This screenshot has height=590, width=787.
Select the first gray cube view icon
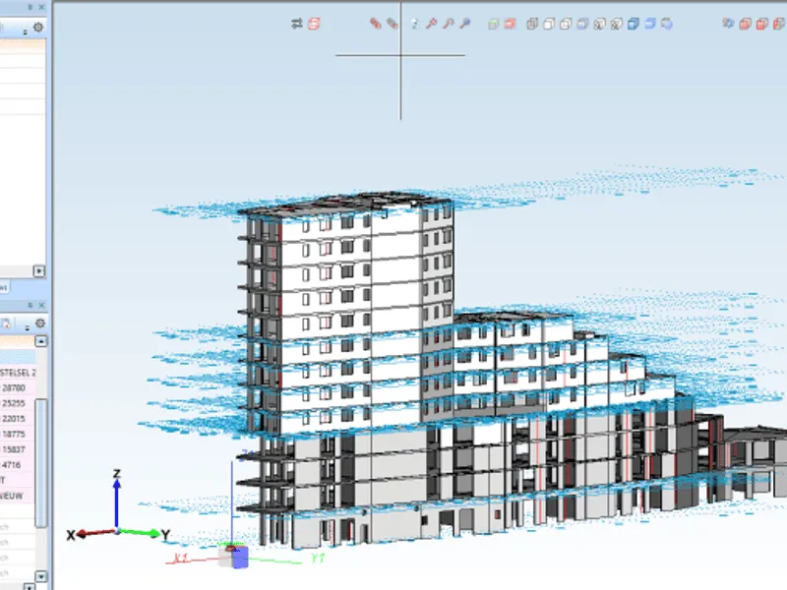pyautogui.click(x=532, y=24)
